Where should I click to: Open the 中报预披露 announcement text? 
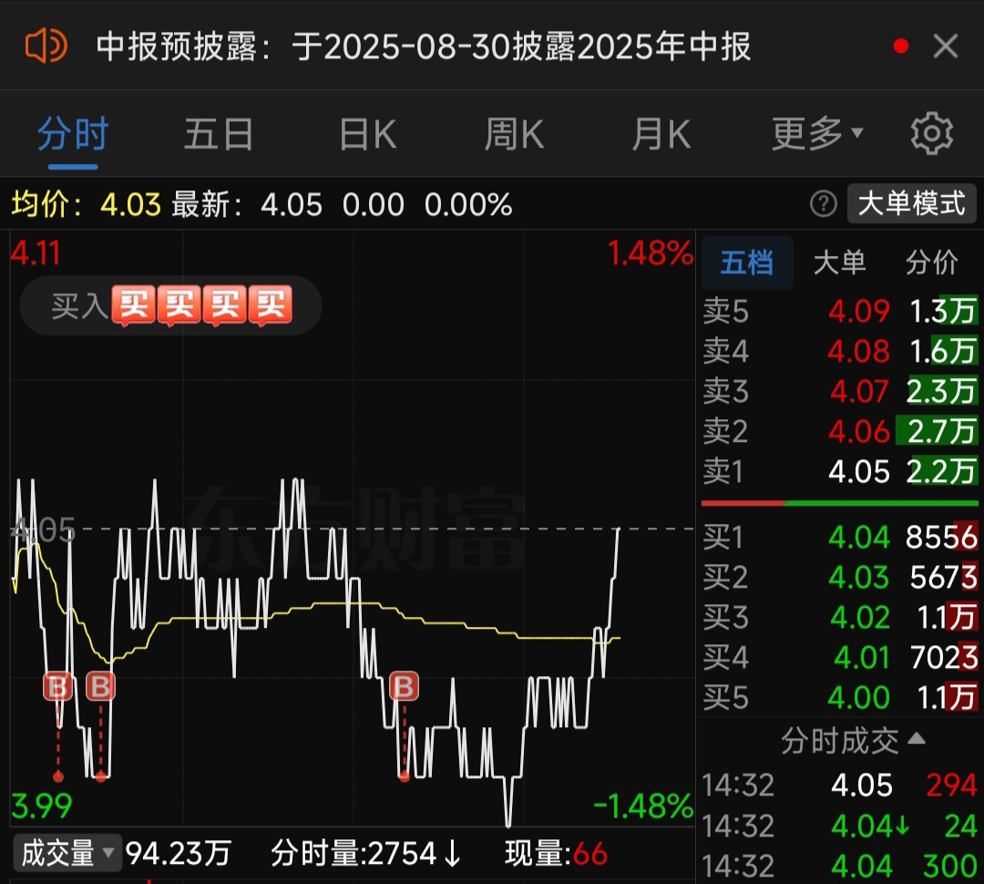[424, 46]
